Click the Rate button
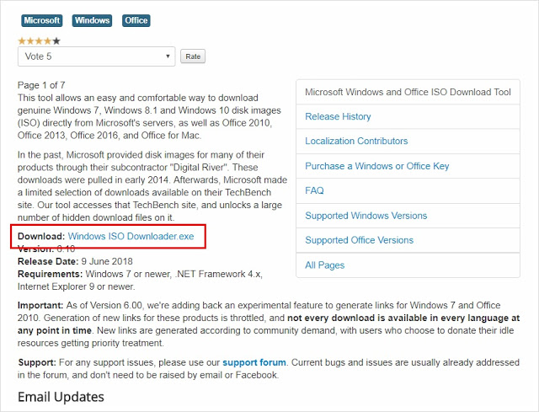 [193, 56]
